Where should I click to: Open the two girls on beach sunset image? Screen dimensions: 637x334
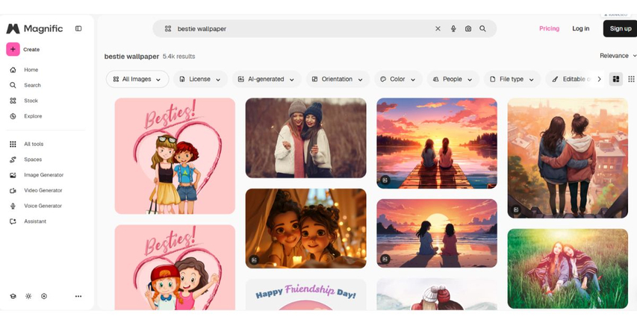pyautogui.click(x=437, y=233)
